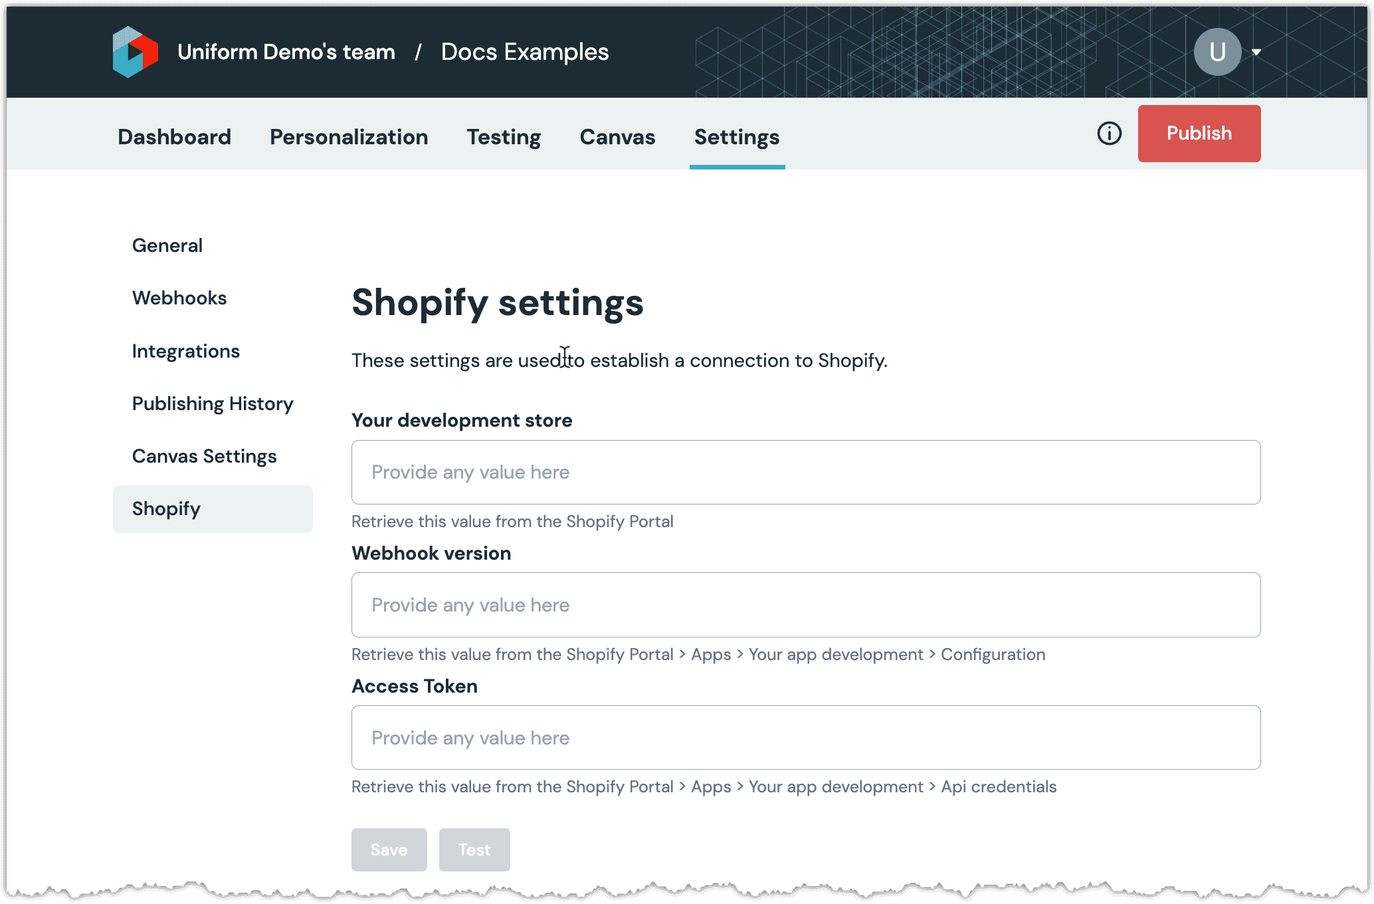Viewport: 1374px width, 904px height.
Task: Open Canvas Settings section
Action: tap(205, 456)
